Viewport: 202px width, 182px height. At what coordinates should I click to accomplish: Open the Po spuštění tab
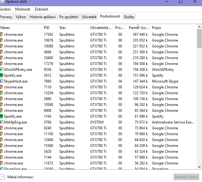pyautogui.click(x=69, y=17)
